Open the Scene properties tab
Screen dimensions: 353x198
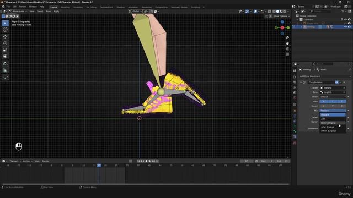pyautogui.click(x=295, y=92)
